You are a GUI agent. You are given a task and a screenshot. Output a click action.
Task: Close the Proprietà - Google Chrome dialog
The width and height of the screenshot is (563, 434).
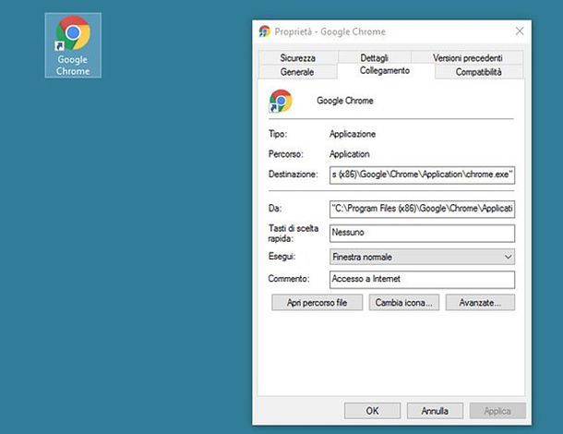[x=520, y=31]
